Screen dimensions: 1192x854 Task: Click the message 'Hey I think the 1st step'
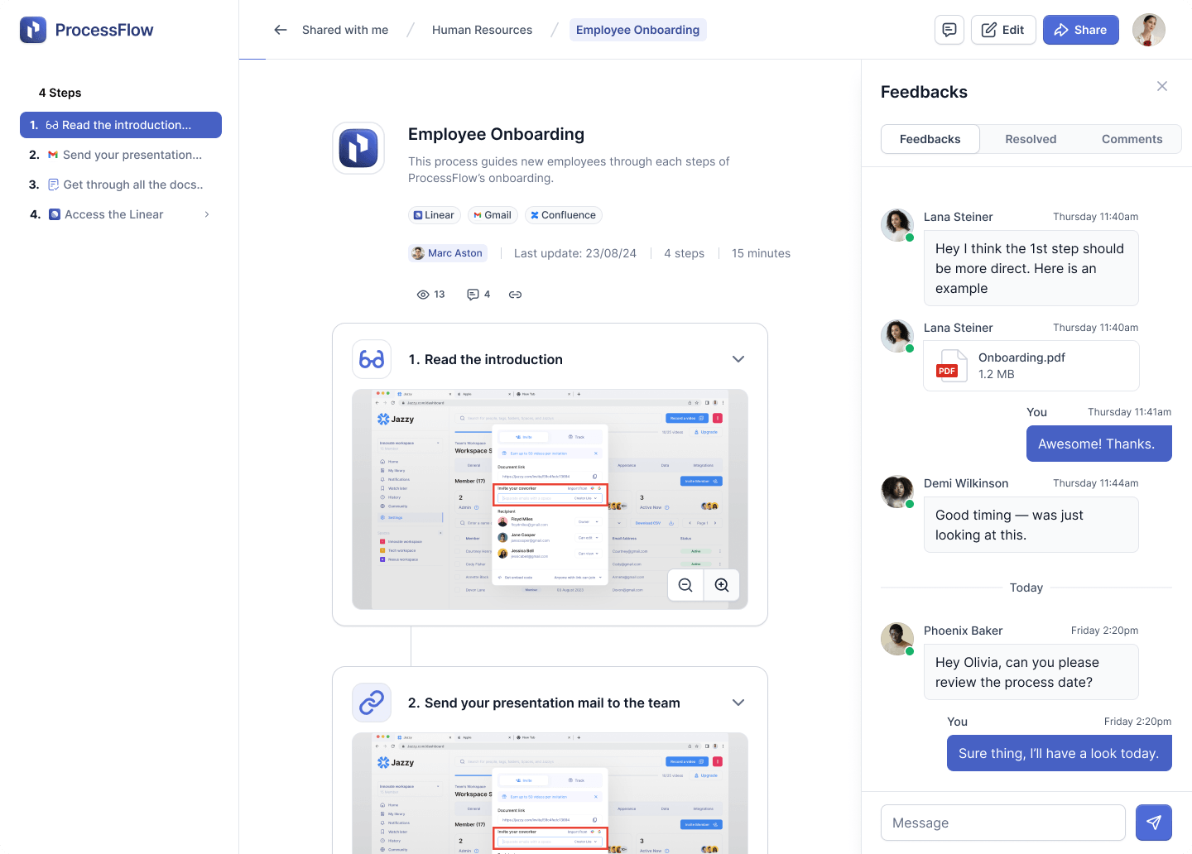click(x=1031, y=268)
